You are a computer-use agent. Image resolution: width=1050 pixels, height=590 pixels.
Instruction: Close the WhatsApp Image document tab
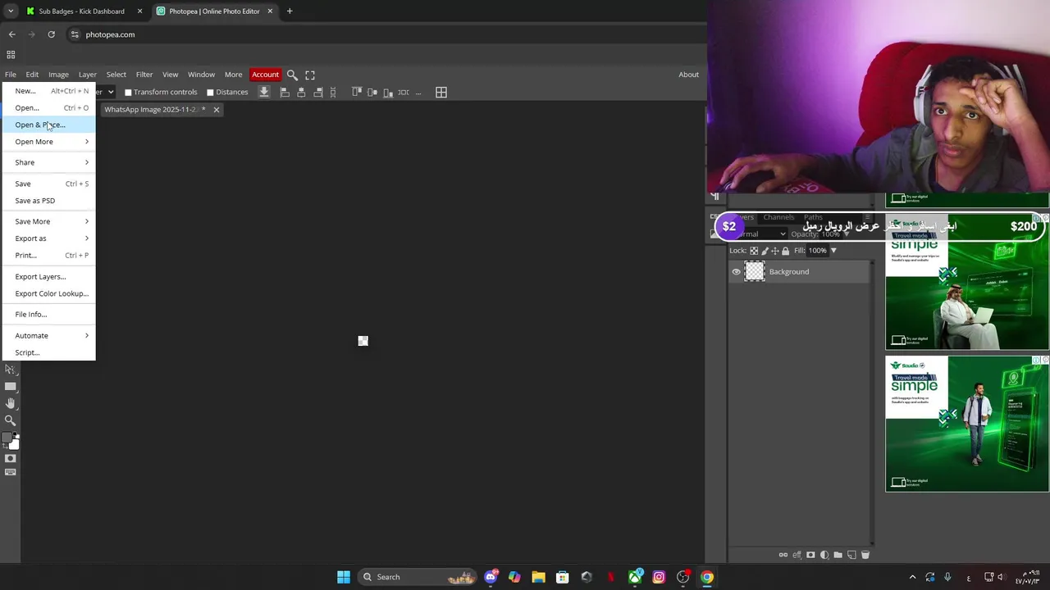[x=217, y=110]
